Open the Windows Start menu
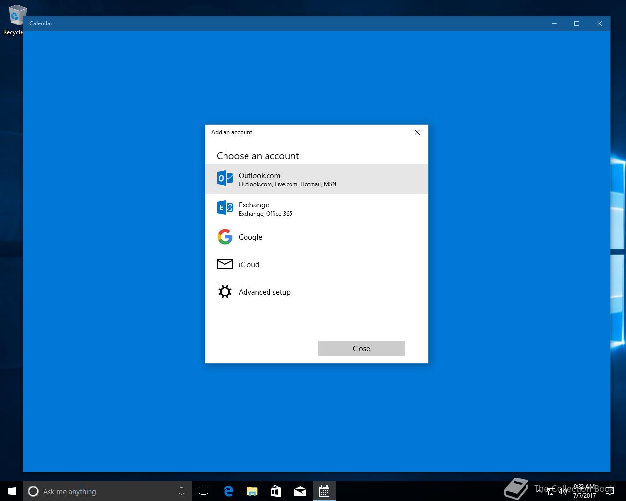The image size is (626, 501). 12,491
